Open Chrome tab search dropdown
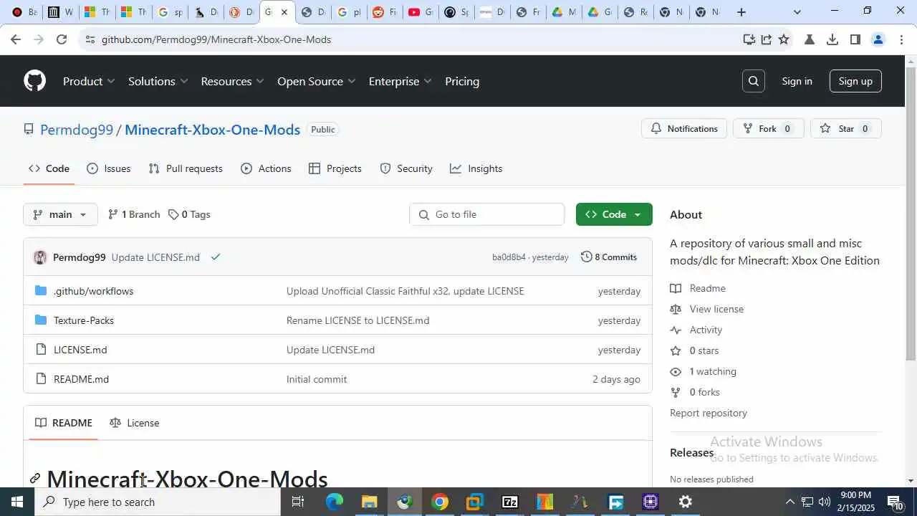 (x=797, y=12)
